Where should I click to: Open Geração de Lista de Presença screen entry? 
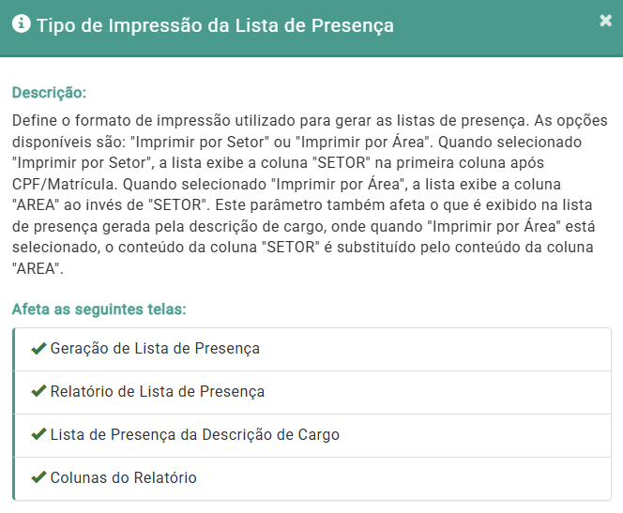(155, 349)
